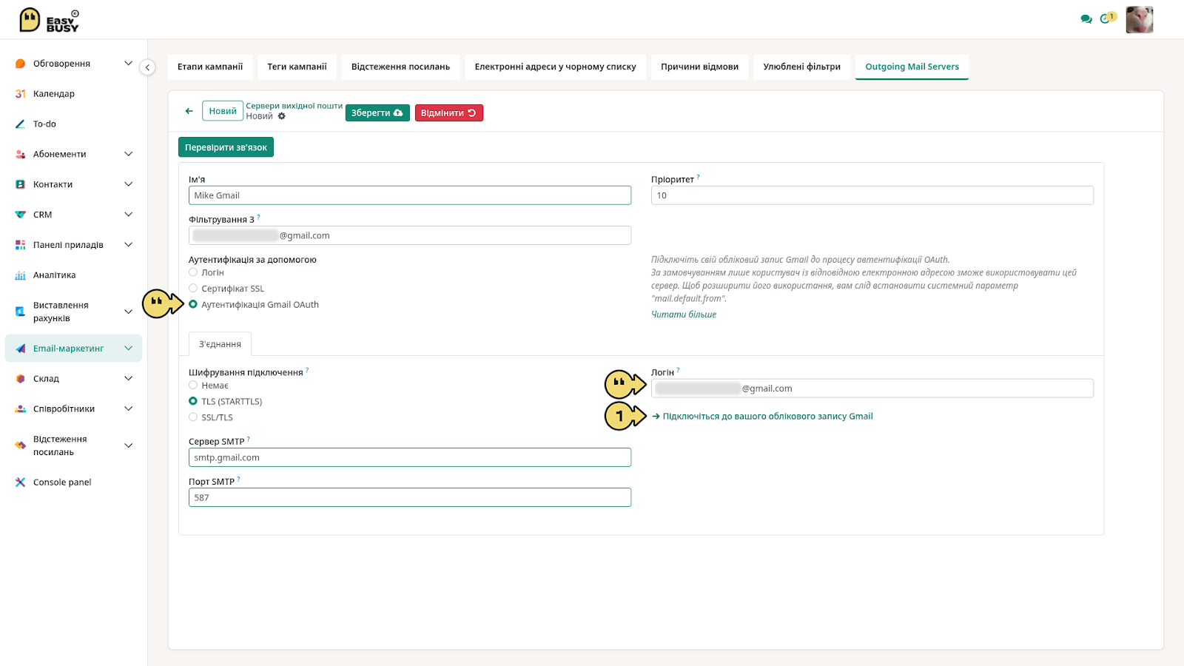Expand the Виставлення рахунків chevron

click(128, 312)
